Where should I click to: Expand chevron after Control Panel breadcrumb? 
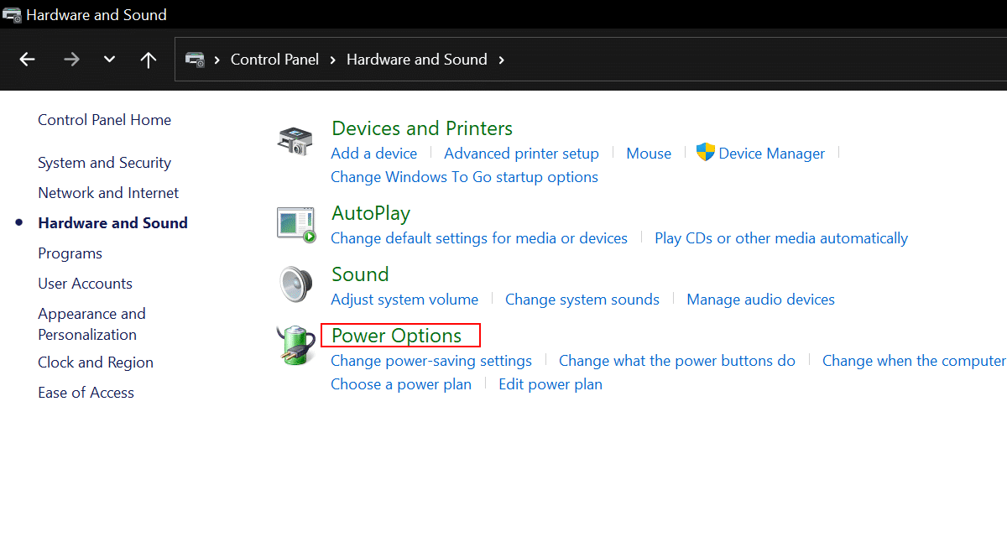[333, 60]
